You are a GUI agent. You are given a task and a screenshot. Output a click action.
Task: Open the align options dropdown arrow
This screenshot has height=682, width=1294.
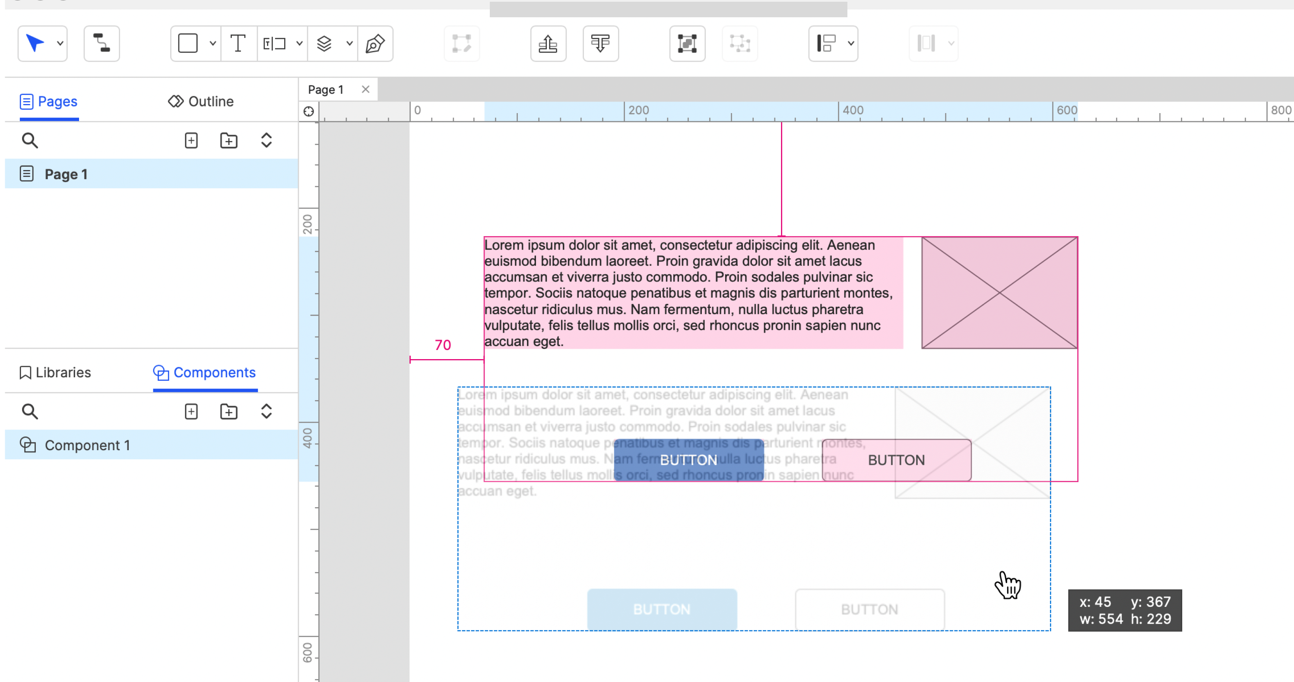coord(851,43)
